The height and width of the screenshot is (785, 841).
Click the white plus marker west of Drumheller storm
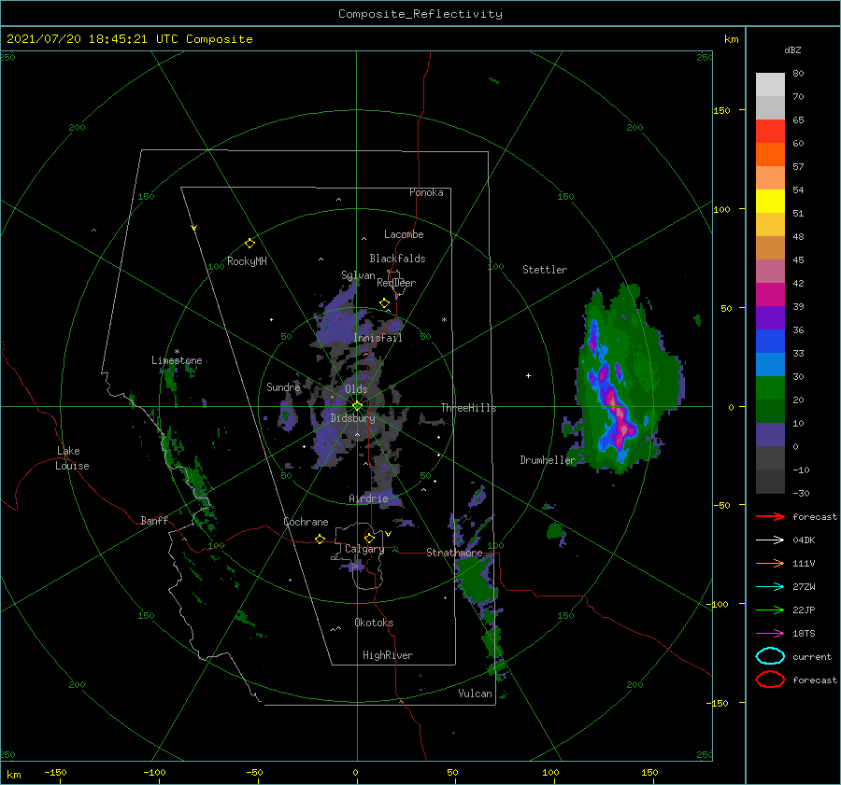click(528, 375)
